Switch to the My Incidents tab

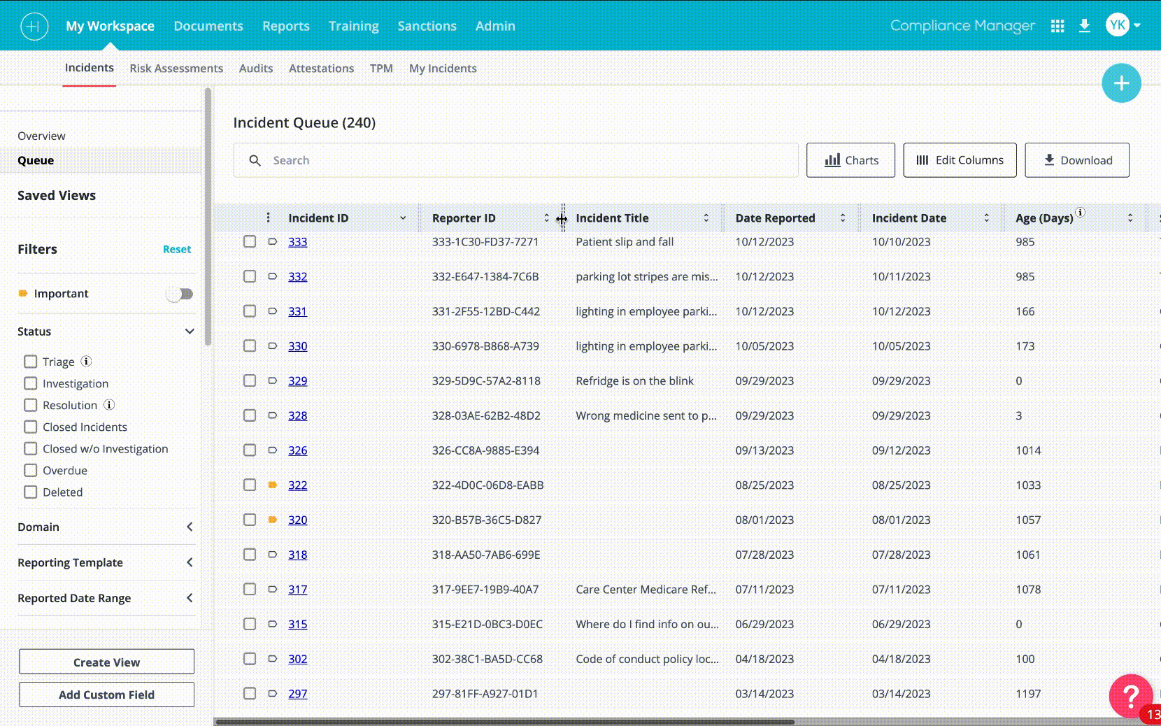pos(443,68)
